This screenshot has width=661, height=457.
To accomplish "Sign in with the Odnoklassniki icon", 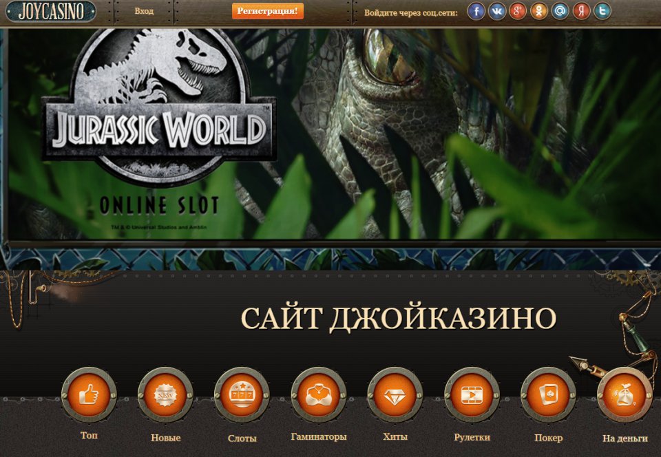I will coord(538,12).
